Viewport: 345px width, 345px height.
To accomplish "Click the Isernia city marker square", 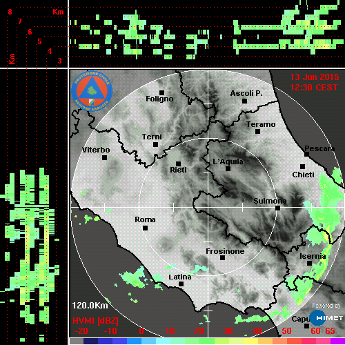I will [x=310, y=263].
